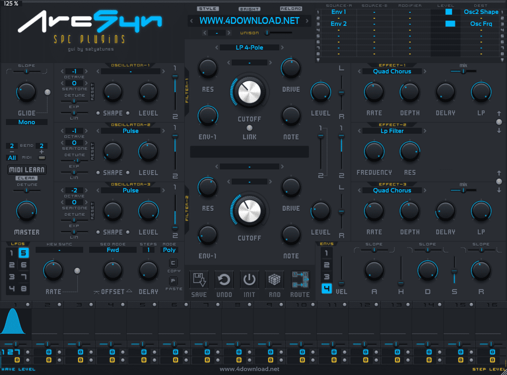Click the Effect-1 mix slider
Image resolution: width=507 pixels, height=375 pixels.
pos(463,71)
